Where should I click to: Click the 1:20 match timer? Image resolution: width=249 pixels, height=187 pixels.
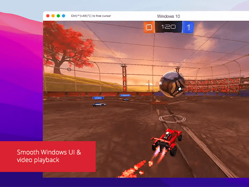168,27
